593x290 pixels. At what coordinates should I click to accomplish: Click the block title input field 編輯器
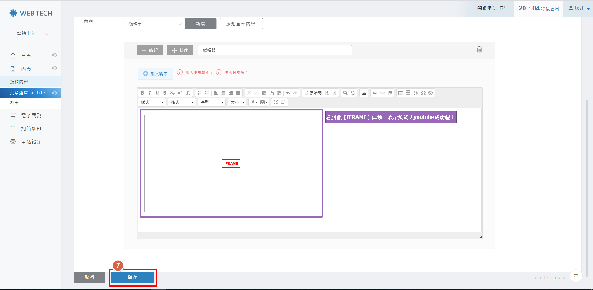click(x=275, y=50)
